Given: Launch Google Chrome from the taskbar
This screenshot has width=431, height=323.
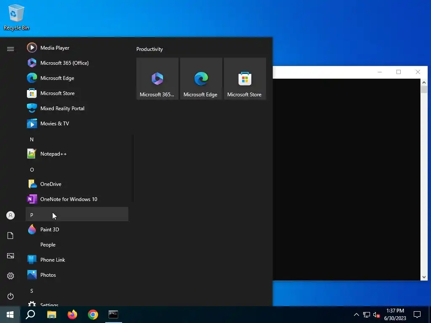Looking at the screenshot, I should click(x=93, y=315).
